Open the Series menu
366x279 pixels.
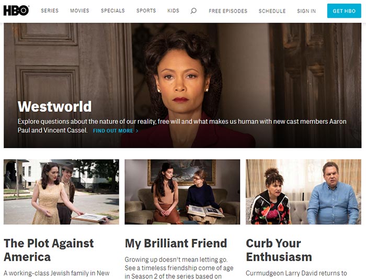click(50, 11)
